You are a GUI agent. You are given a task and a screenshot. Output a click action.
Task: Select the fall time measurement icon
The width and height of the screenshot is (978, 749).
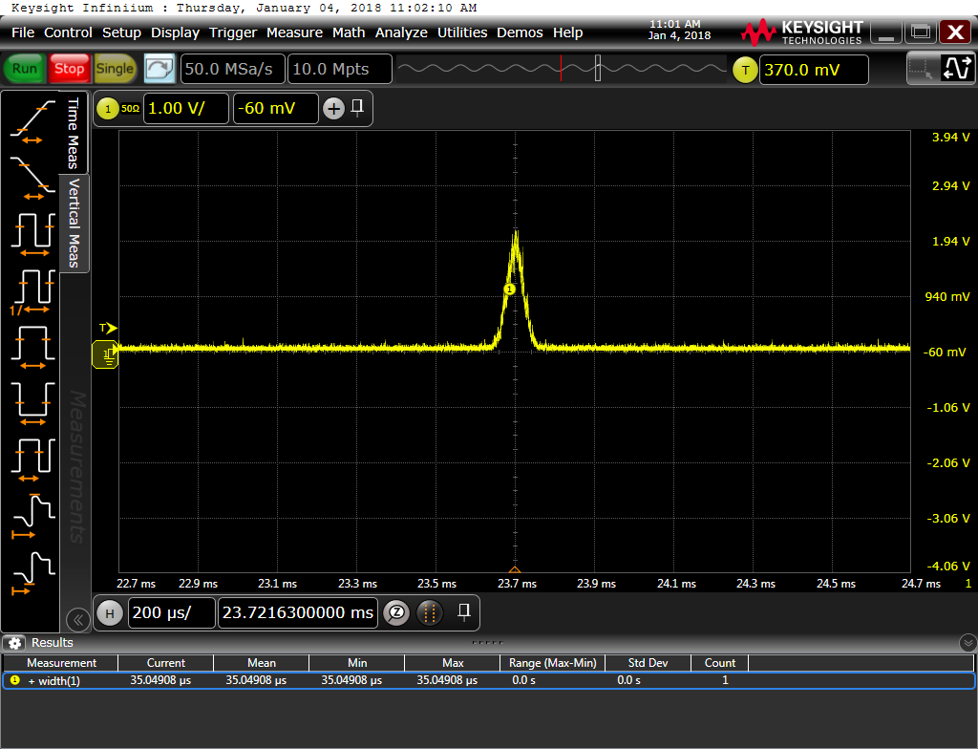(x=32, y=176)
